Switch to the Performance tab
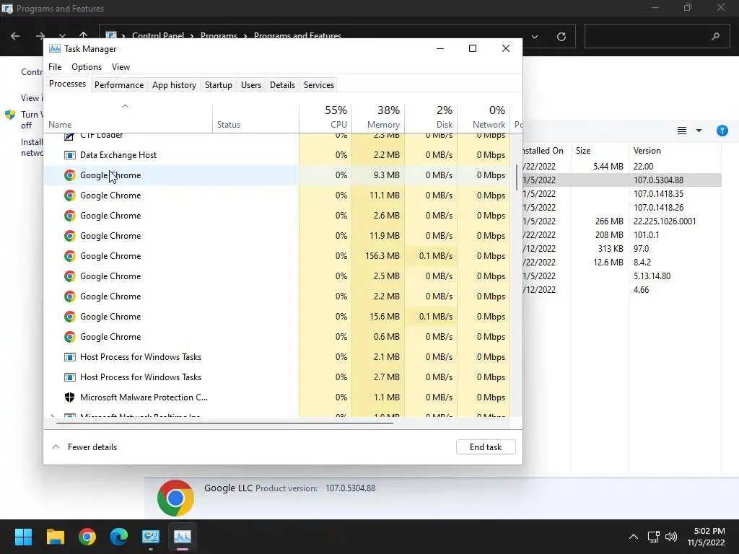 (x=119, y=85)
